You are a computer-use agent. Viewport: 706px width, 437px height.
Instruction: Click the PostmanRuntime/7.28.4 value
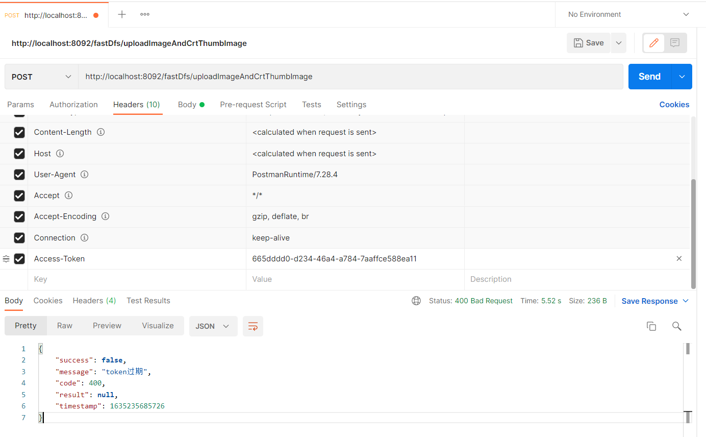(295, 175)
